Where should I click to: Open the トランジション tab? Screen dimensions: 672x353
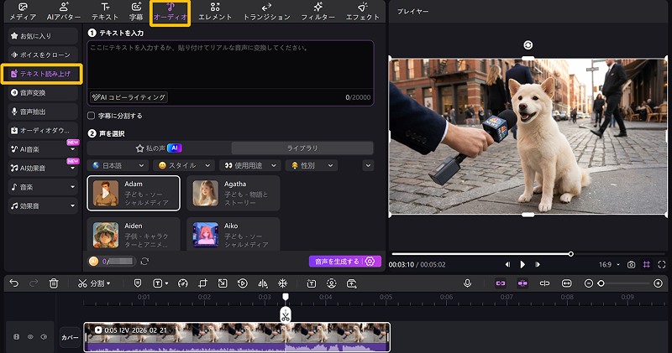[265, 12]
